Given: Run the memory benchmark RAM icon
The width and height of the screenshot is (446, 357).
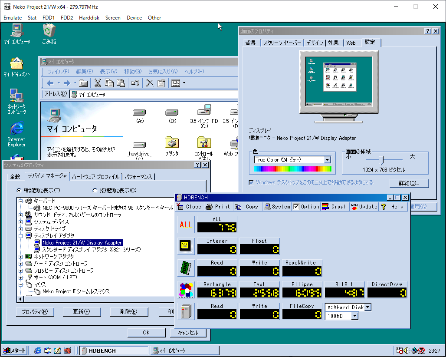Looking at the screenshot, I should pyautogui.click(x=186, y=268).
